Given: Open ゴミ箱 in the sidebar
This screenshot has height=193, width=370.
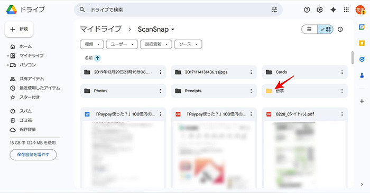Looking at the screenshot, I should (25, 120).
